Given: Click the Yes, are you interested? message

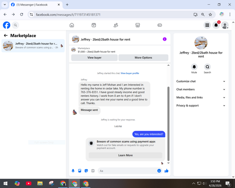Looking at the screenshot, I should pyautogui.click(x=149, y=134).
